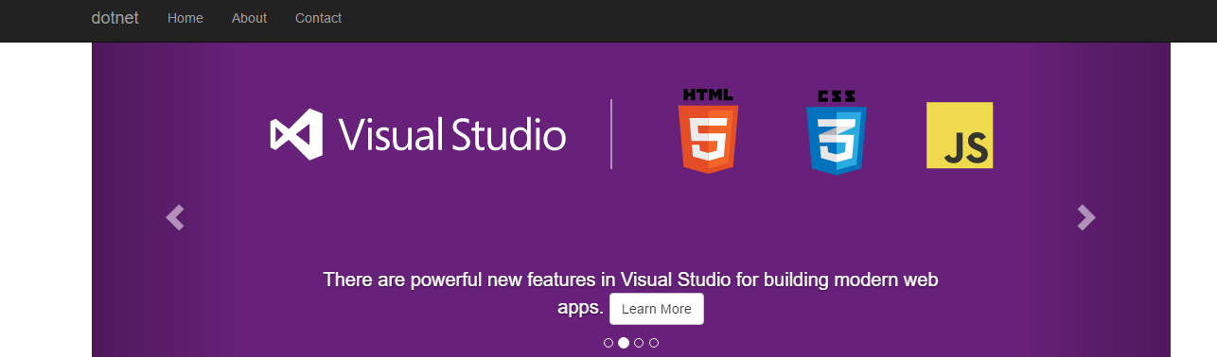The height and width of the screenshot is (357, 1217).
Task: Click the yellow JS logo
Action: (x=960, y=135)
